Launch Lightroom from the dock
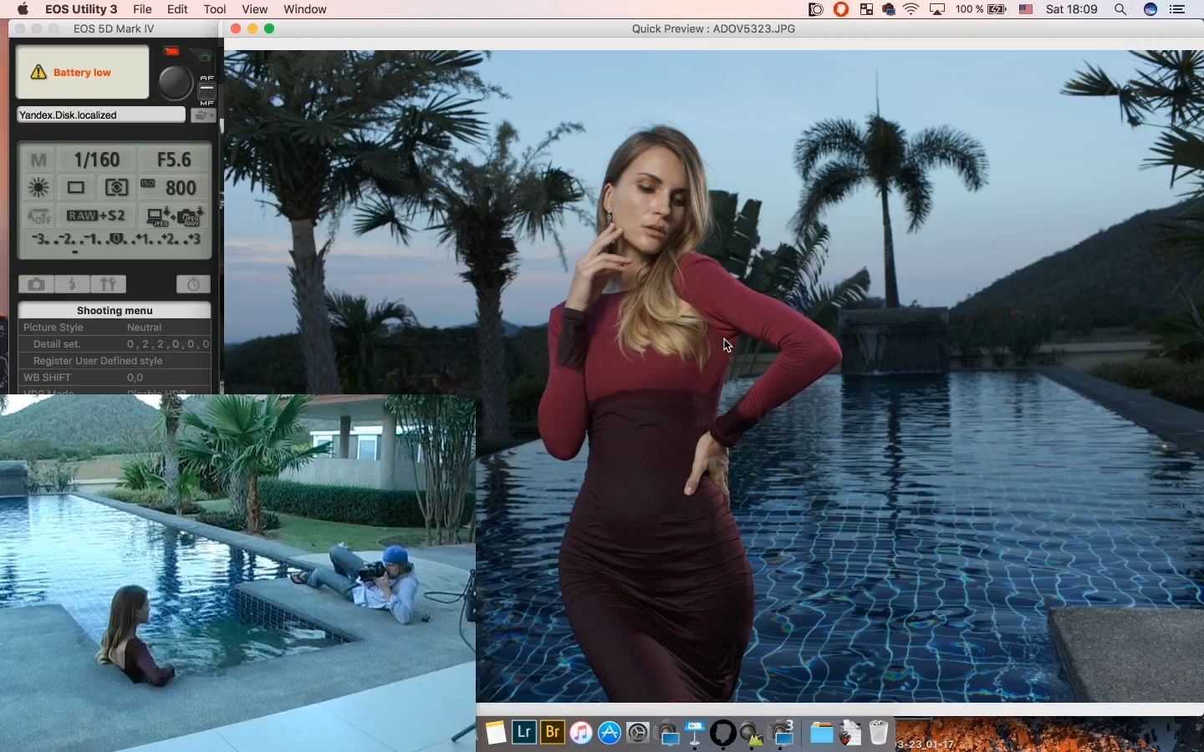Image resolution: width=1204 pixels, height=752 pixels. tap(524, 733)
